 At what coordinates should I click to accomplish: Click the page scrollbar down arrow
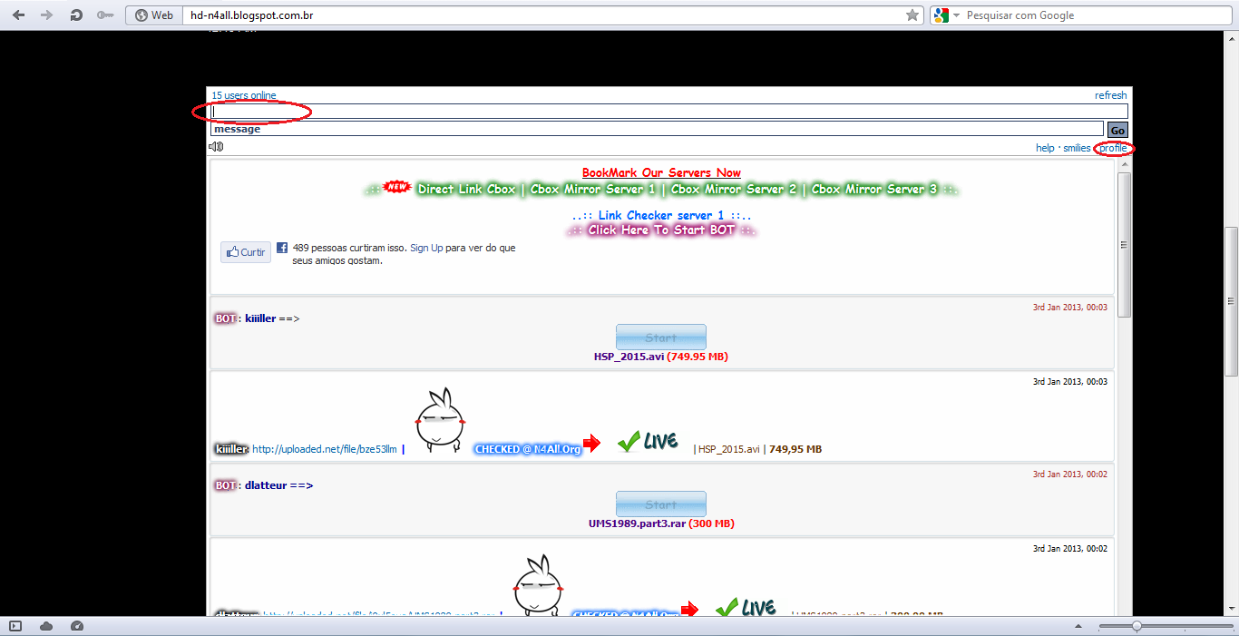click(1232, 609)
